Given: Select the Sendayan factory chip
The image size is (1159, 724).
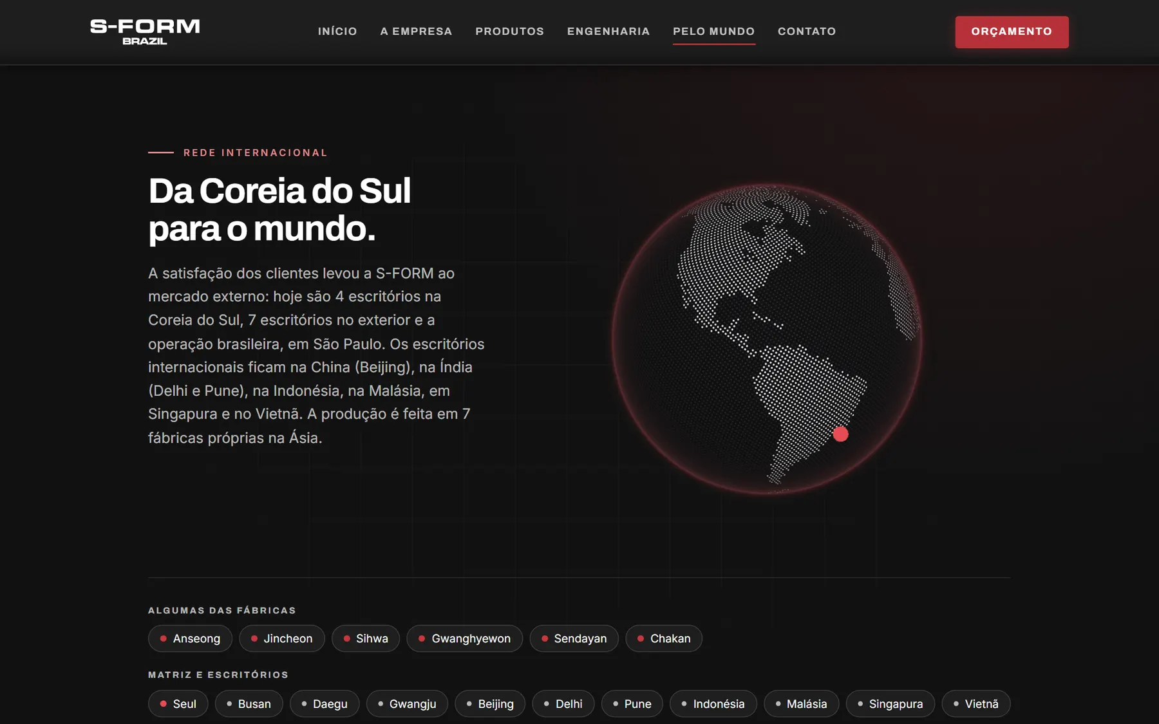Looking at the screenshot, I should click(574, 638).
